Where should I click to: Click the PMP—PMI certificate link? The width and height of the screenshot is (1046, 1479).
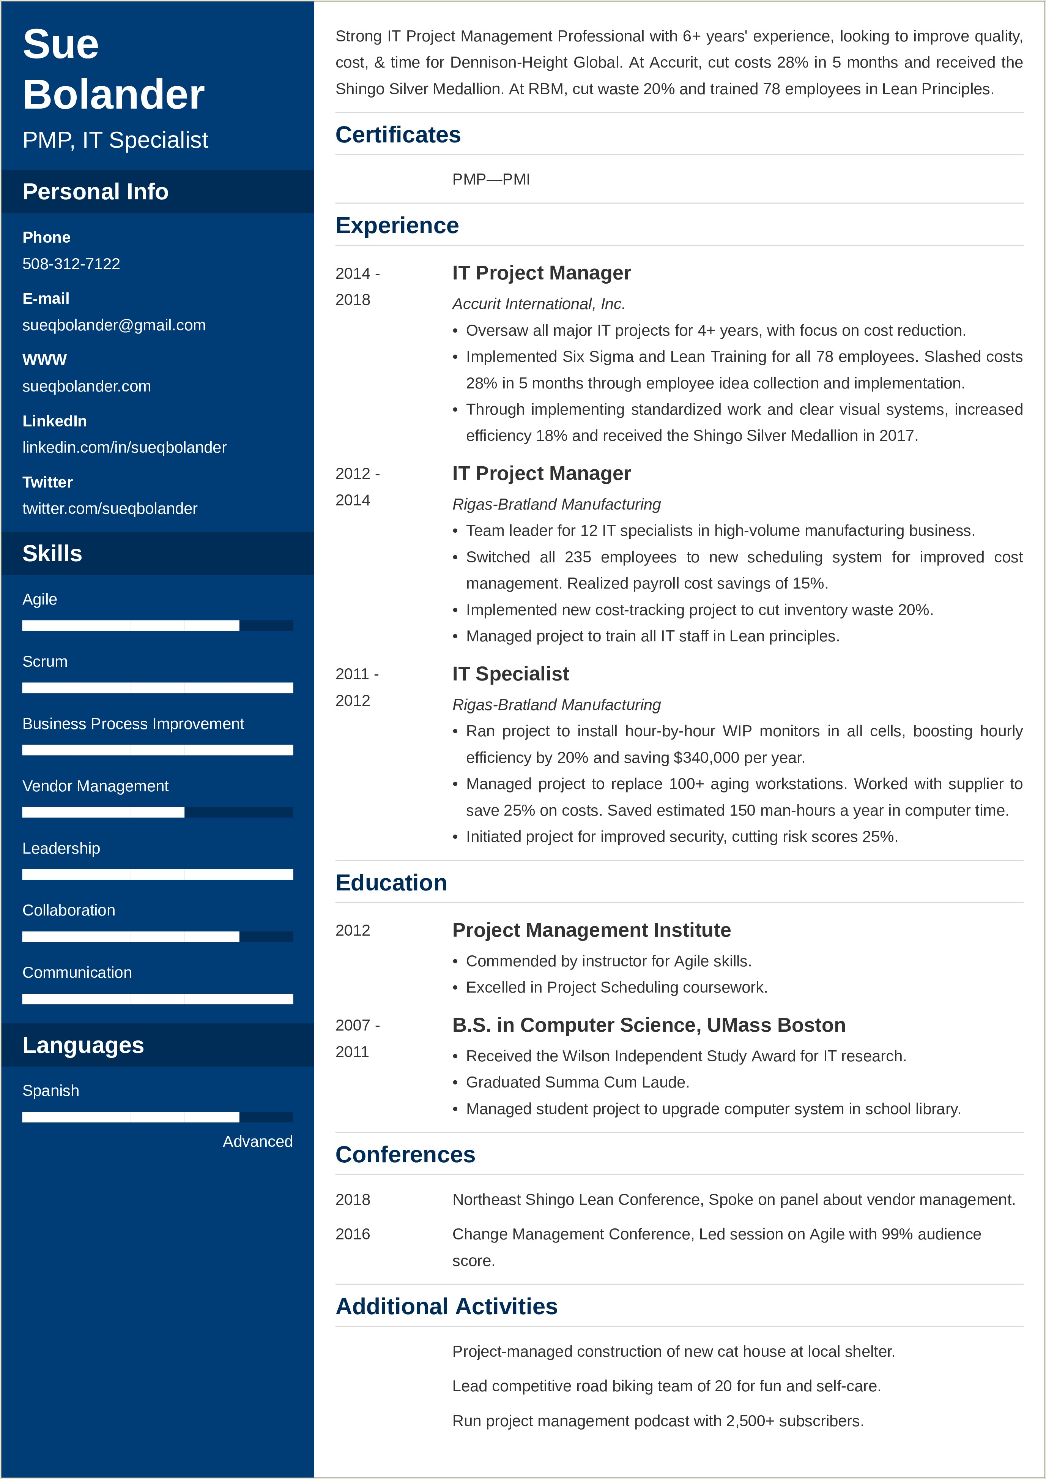pos(489,178)
